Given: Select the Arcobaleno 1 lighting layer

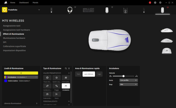Looking at the screenshot, I should pyautogui.click(x=21, y=77).
